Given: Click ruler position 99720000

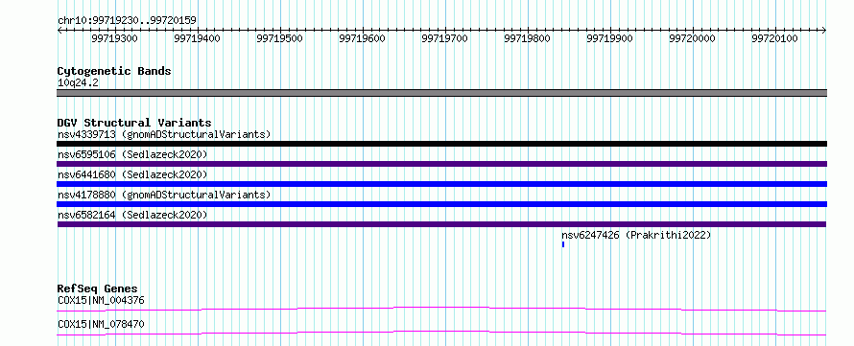Looking at the screenshot, I should [692, 38].
